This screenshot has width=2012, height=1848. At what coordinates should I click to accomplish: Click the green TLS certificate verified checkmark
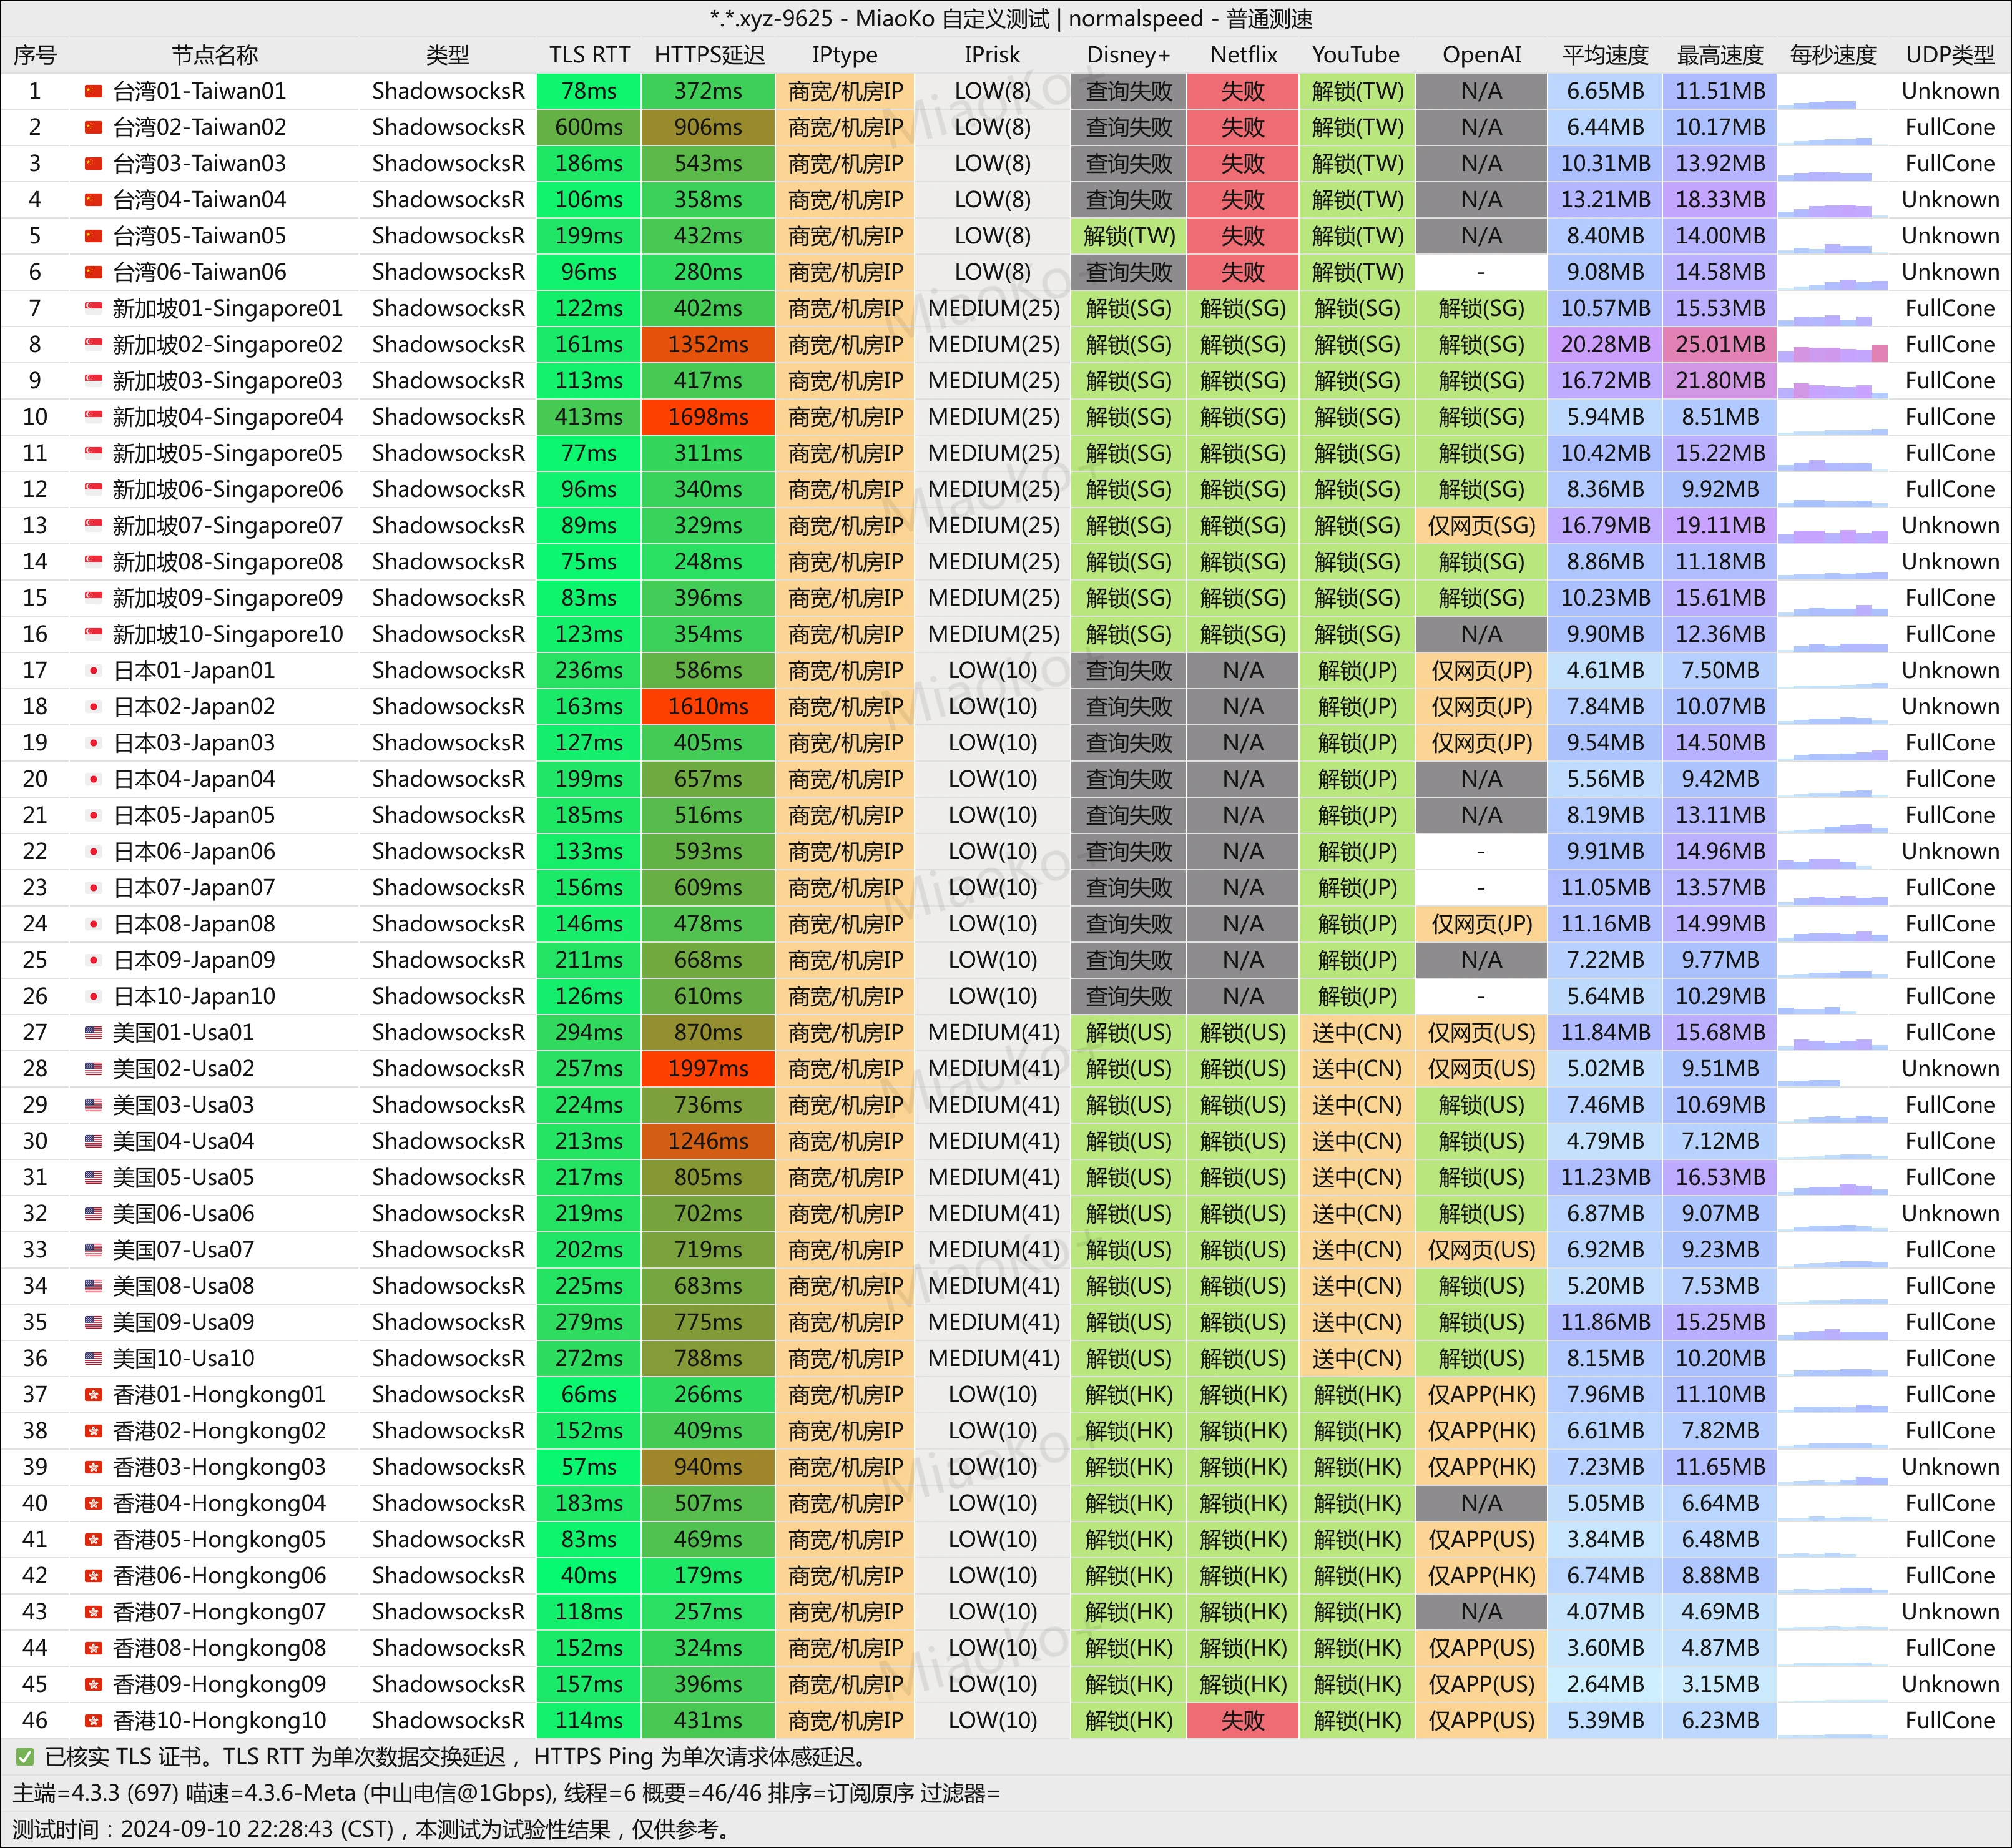(25, 1757)
